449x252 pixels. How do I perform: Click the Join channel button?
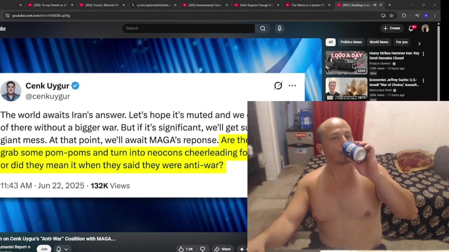pyautogui.click(x=44, y=249)
